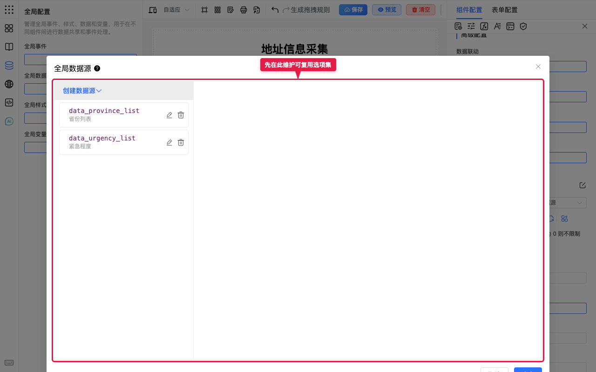Viewport: 596px width, 372px height.
Task: Click the device preview icon in toolbar
Action: tap(153, 10)
